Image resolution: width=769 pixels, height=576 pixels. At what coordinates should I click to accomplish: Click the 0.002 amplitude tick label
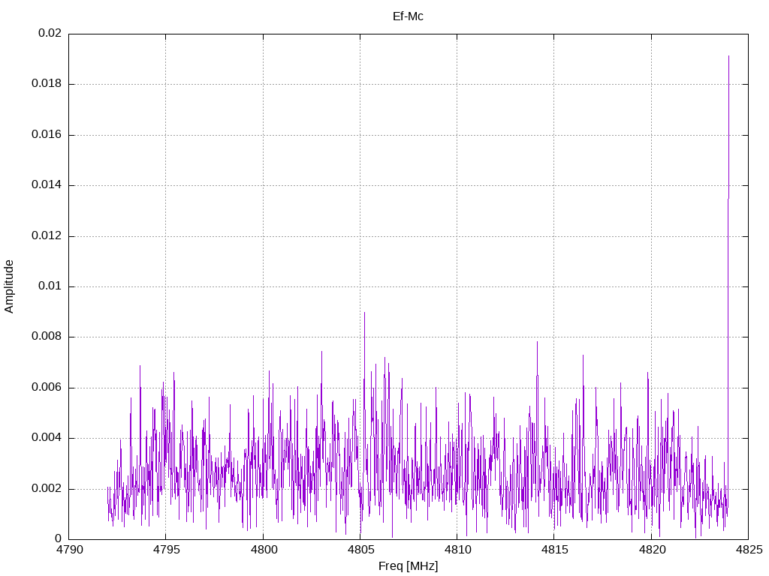coord(46,489)
